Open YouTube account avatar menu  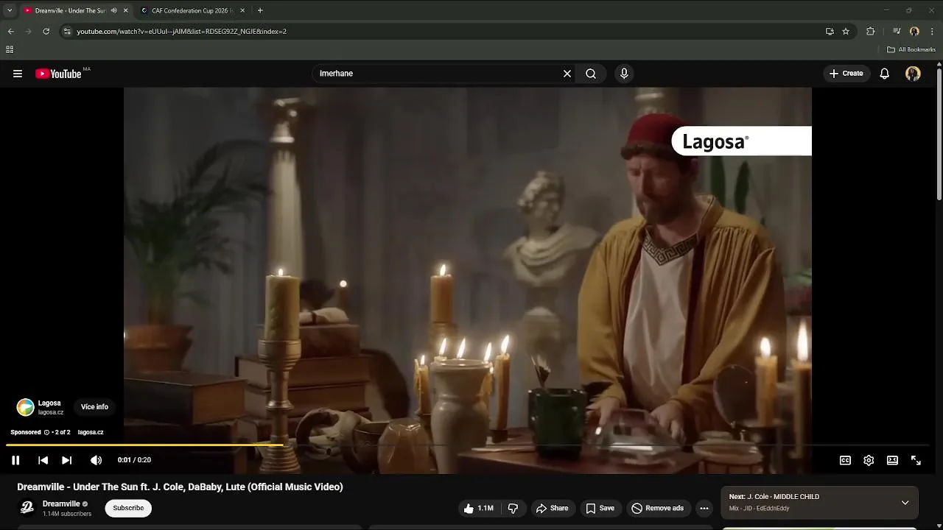click(913, 74)
